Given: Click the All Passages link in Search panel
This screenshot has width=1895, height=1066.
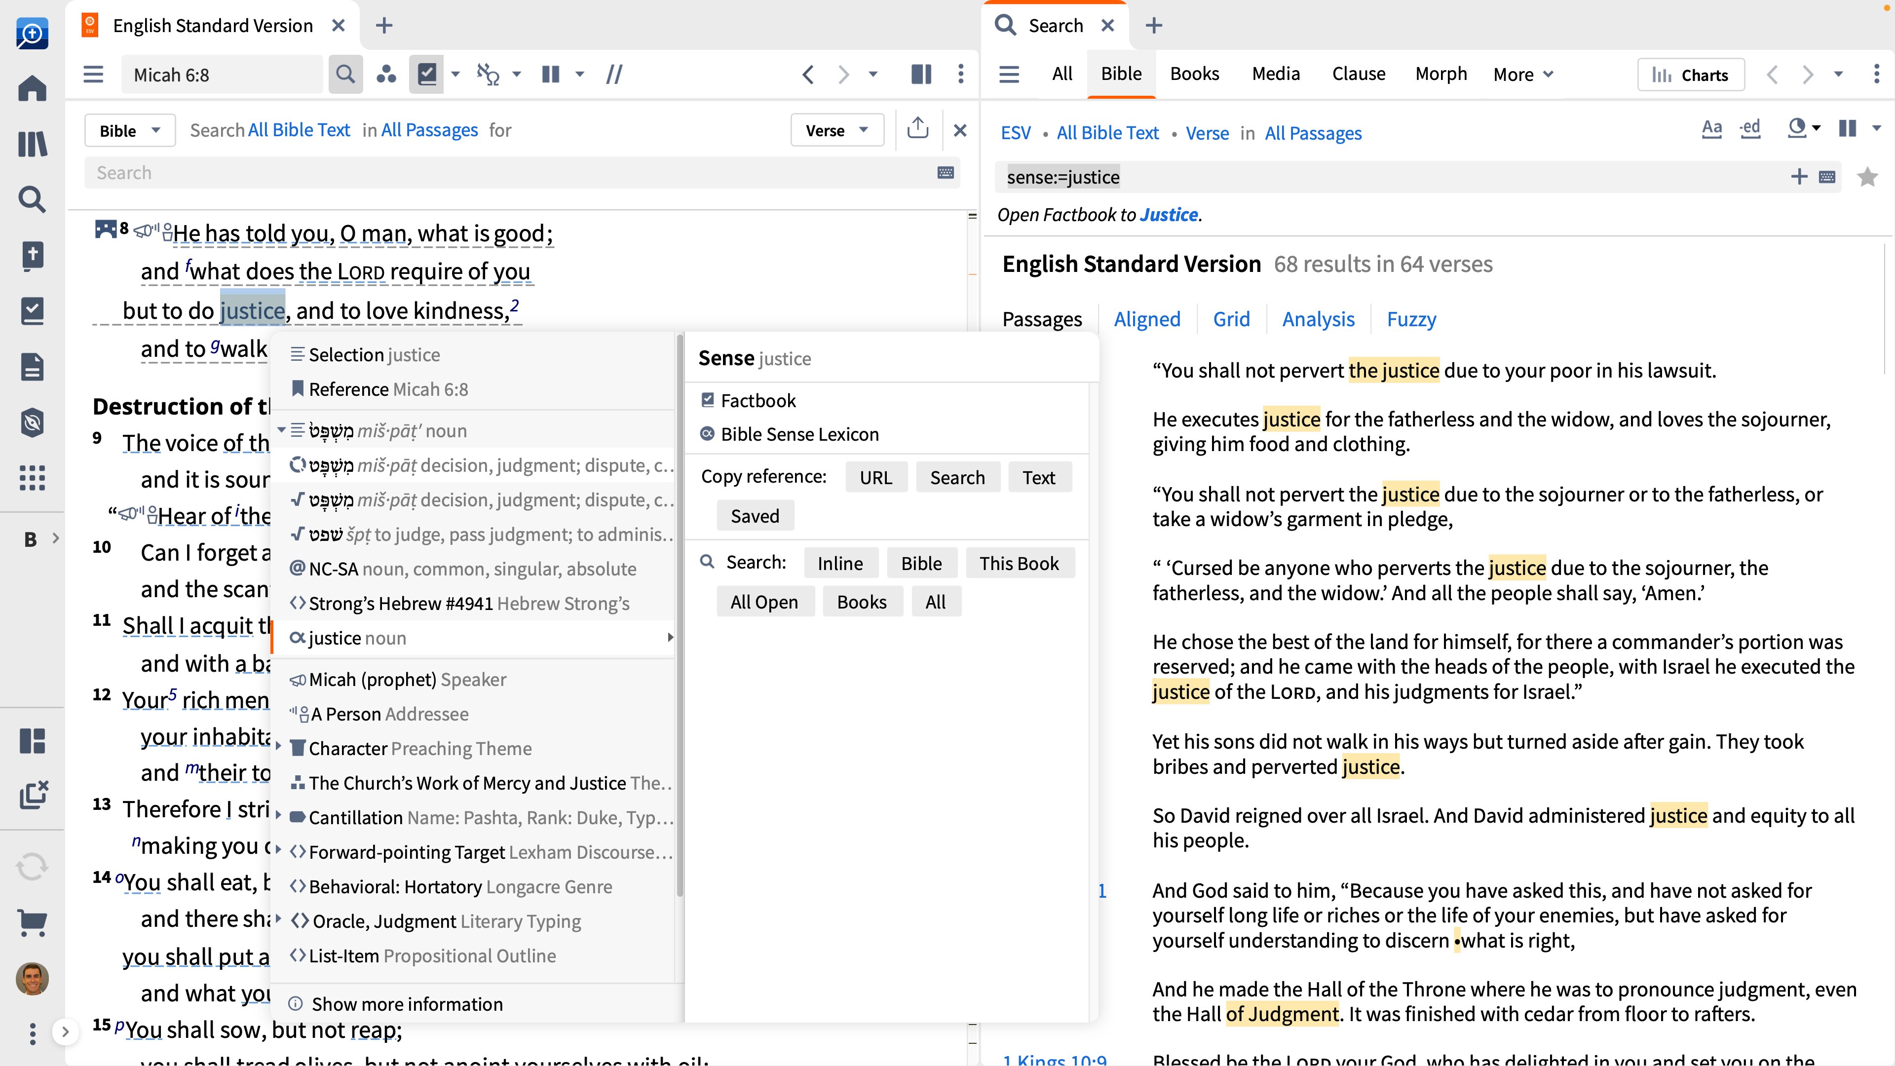Looking at the screenshot, I should (1313, 133).
